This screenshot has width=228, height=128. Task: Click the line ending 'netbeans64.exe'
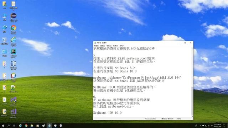pyautogui.click(x=113, y=106)
